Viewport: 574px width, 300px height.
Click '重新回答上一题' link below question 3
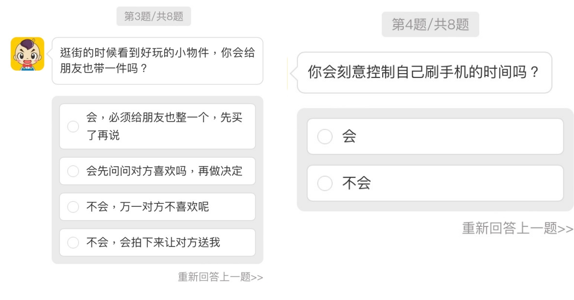pos(214,277)
